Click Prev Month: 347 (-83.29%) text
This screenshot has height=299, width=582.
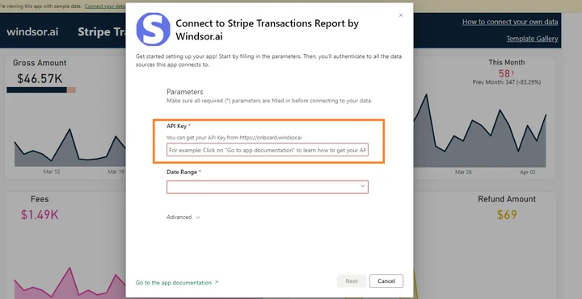[507, 82]
